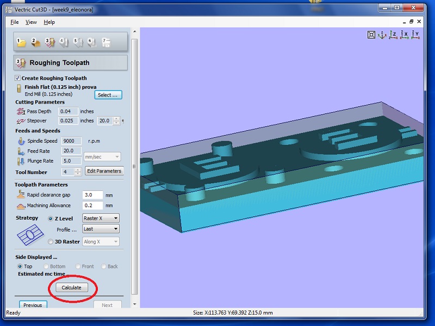Open the Raster X strategy dropdown
435x326 pixels.
point(101,218)
